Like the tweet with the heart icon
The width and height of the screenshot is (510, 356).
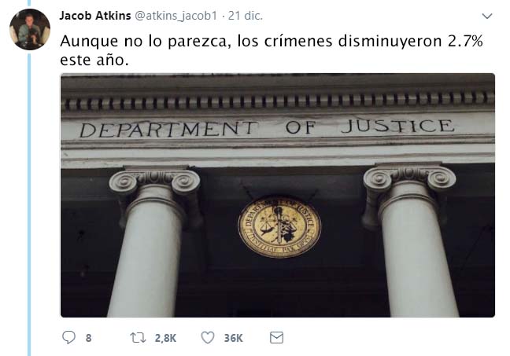pos(208,338)
